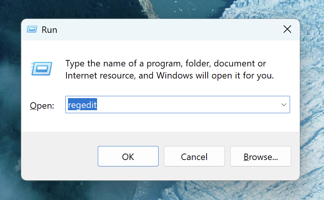This screenshot has width=324, height=200.
Task: Click the gray footer area left of OK
Action: click(60, 156)
